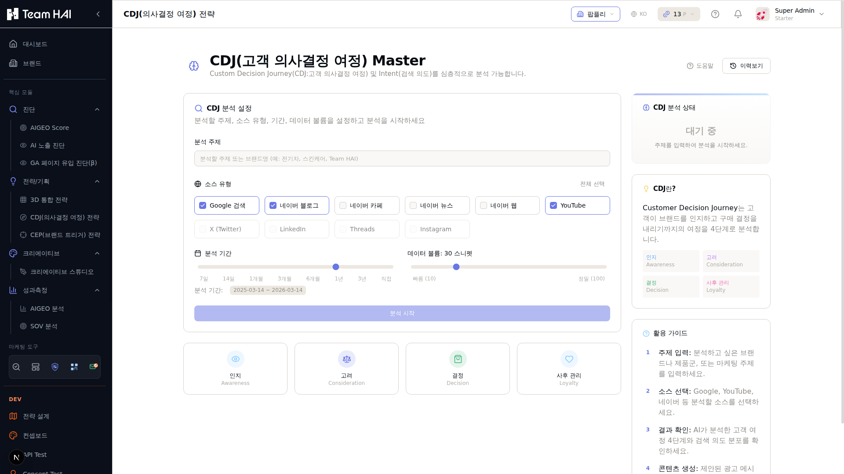Open the 13 P points dropdown
Screen dimensions: 844x474
click(678, 14)
